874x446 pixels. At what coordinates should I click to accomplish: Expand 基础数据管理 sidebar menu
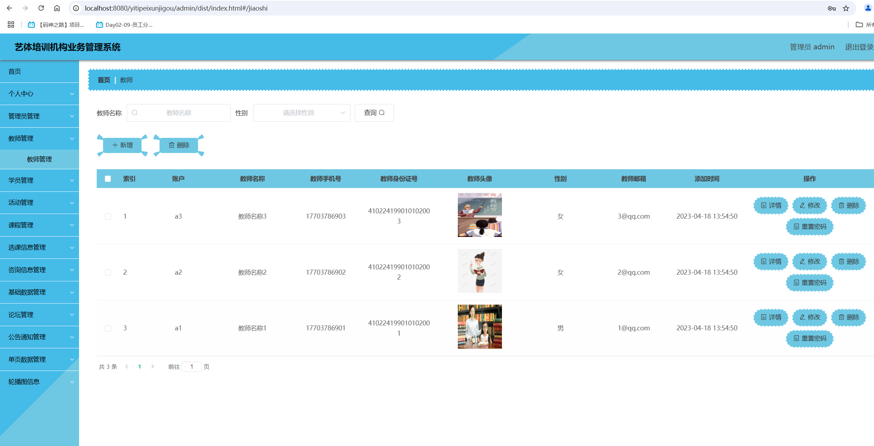tap(40, 292)
